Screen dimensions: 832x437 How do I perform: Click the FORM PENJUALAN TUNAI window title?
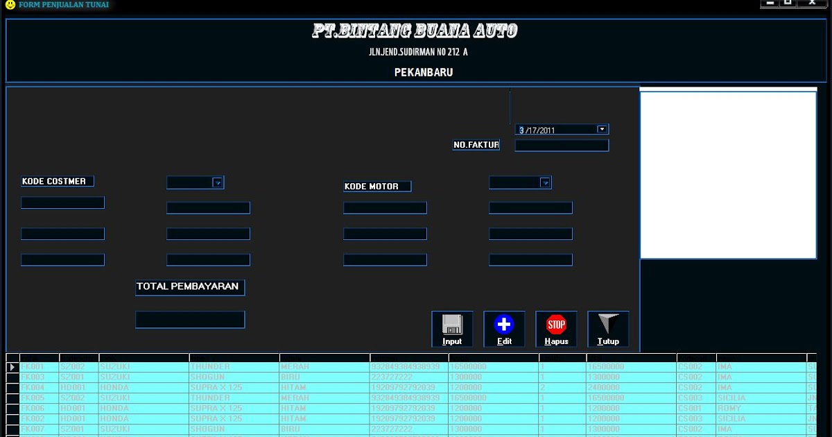point(64,5)
